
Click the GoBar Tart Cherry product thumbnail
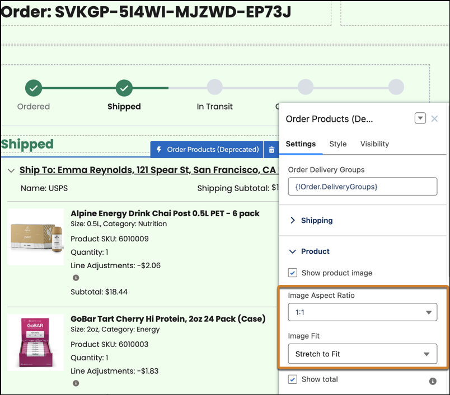tap(36, 342)
